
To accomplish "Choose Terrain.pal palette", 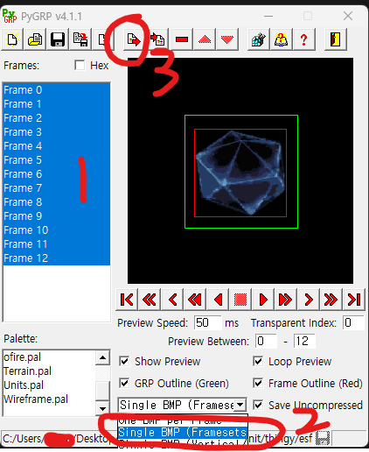I will coord(49,371).
